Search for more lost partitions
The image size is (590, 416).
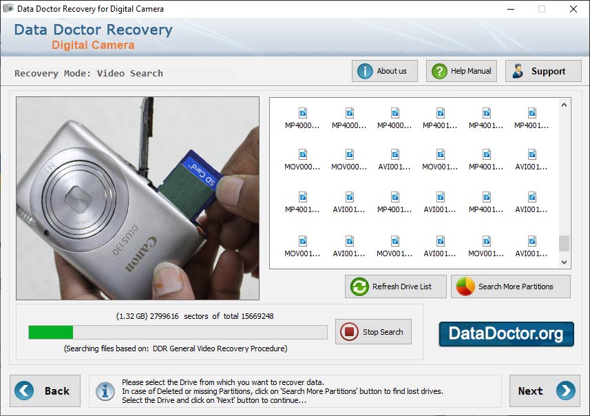(x=510, y=287)
